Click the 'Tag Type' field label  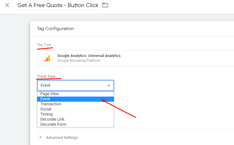44,45
